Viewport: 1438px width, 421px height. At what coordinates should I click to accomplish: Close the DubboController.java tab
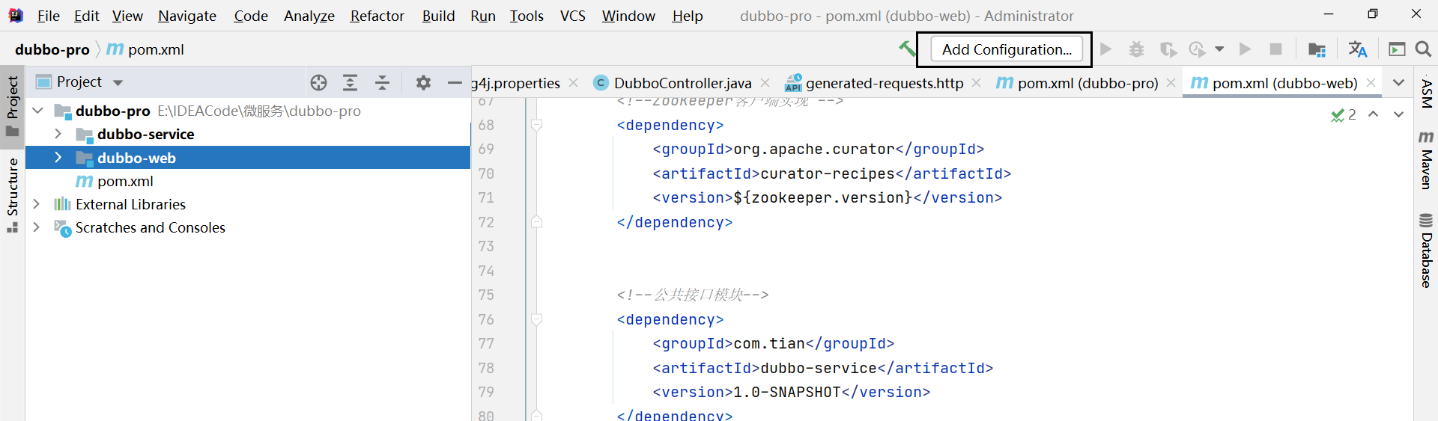tap(765, 83)
